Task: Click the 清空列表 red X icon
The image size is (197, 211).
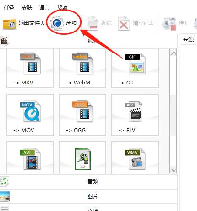Action: point(123,23)
